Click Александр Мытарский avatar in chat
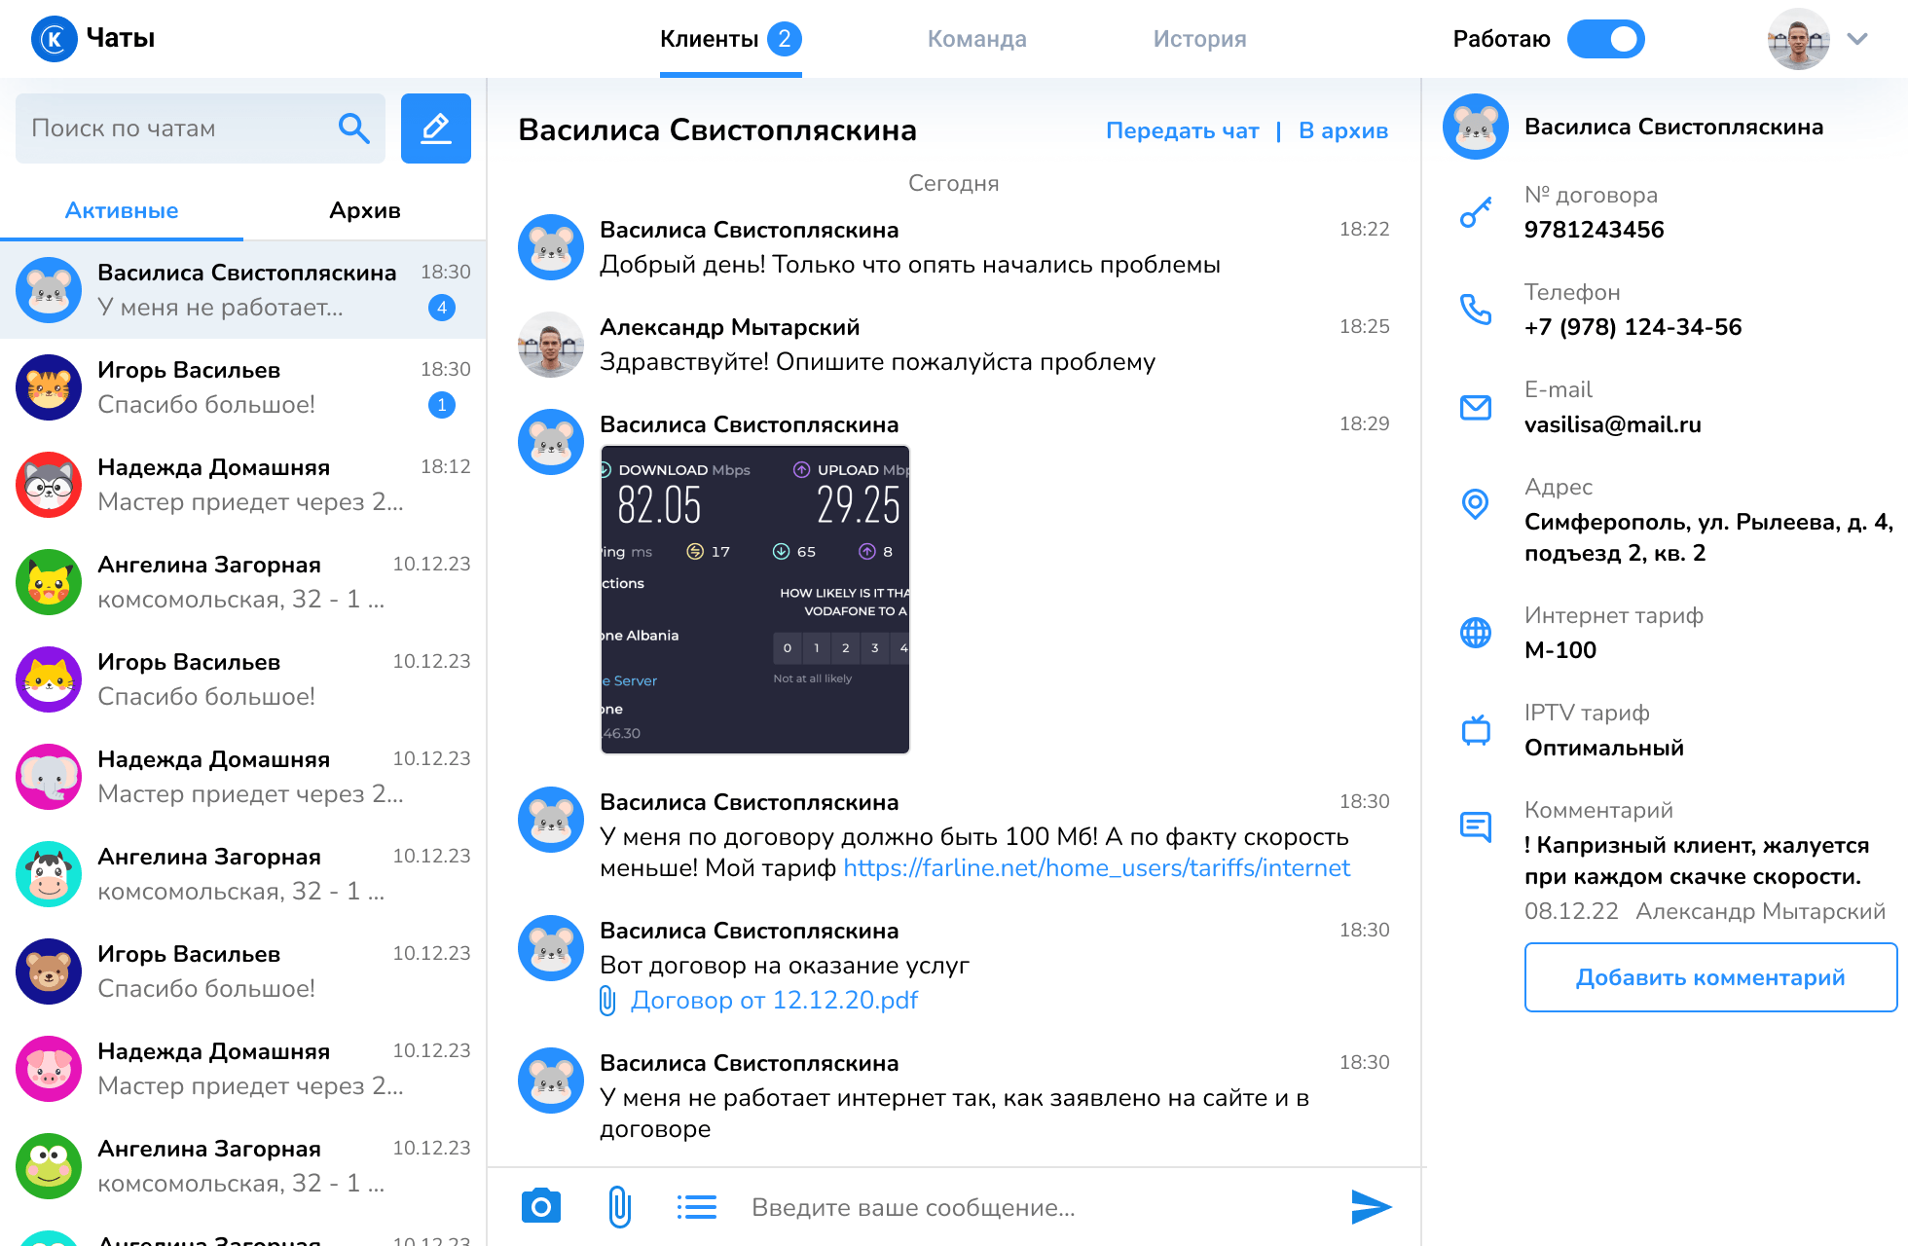The image size is (1908, 1246). (x=551, y=345)
